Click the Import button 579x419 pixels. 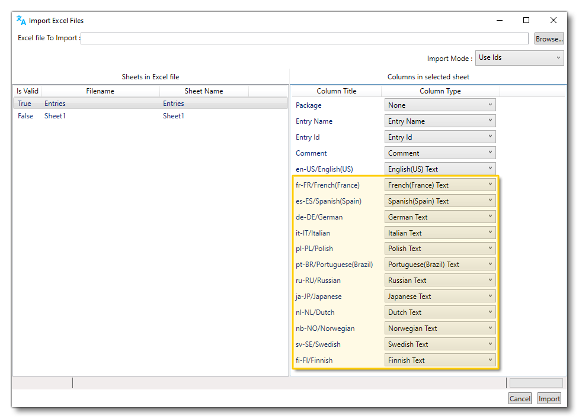tap(549, 398)
